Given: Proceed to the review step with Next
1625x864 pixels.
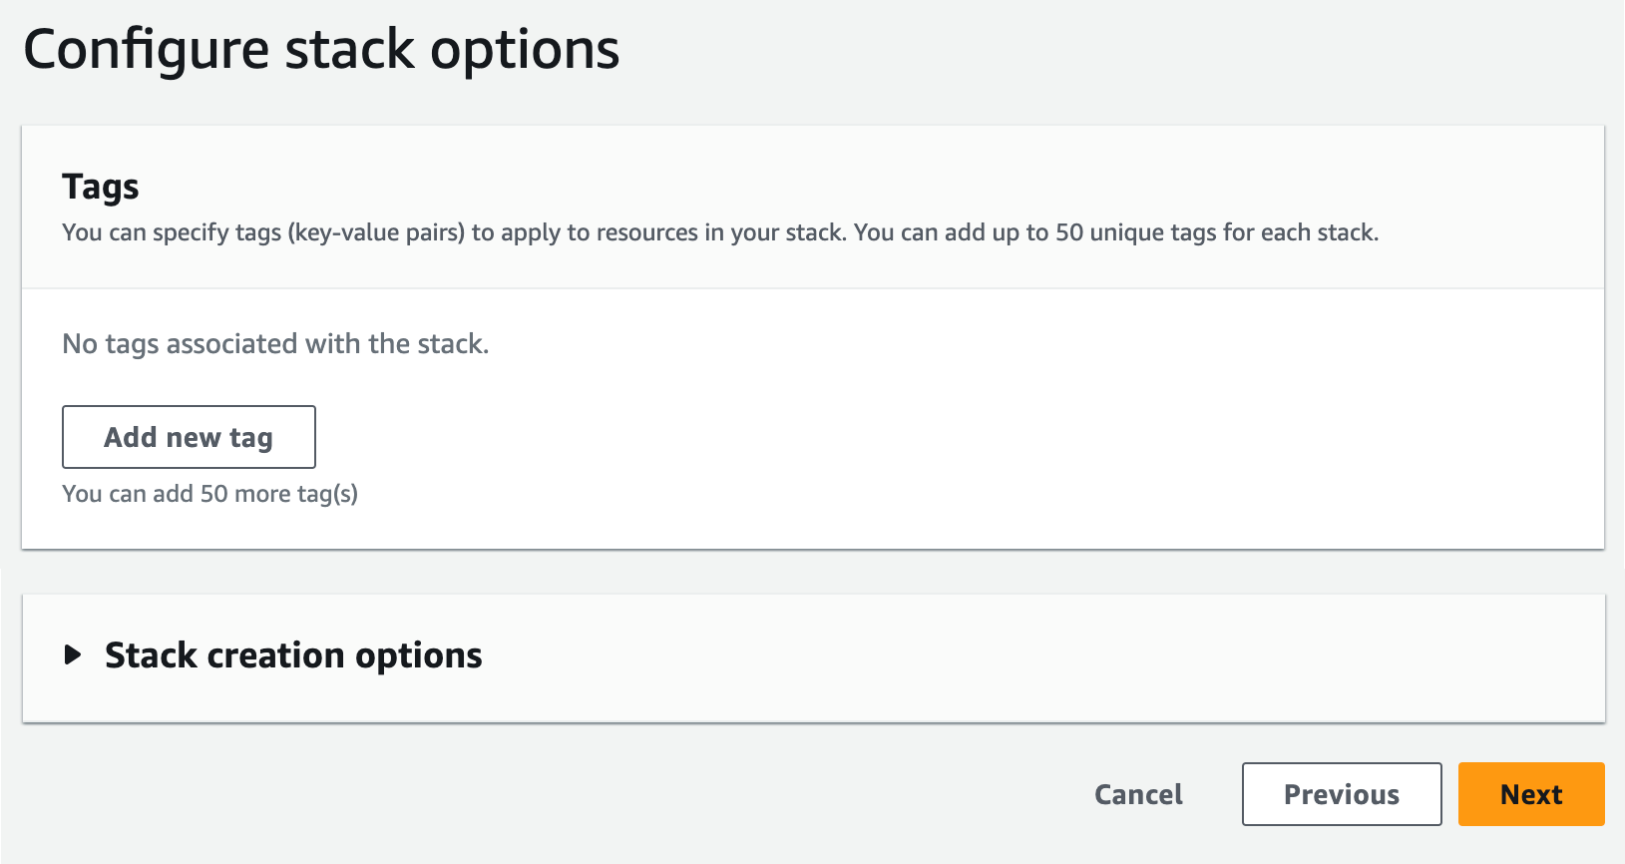Looking at the screenshot, I should tap(1530, 793).
